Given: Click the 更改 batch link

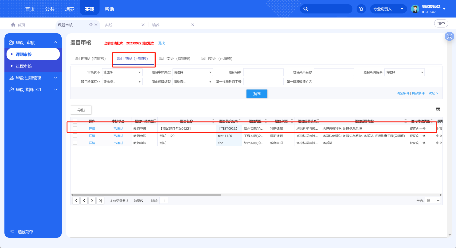Looking at the screenshot, I should 161,43.
